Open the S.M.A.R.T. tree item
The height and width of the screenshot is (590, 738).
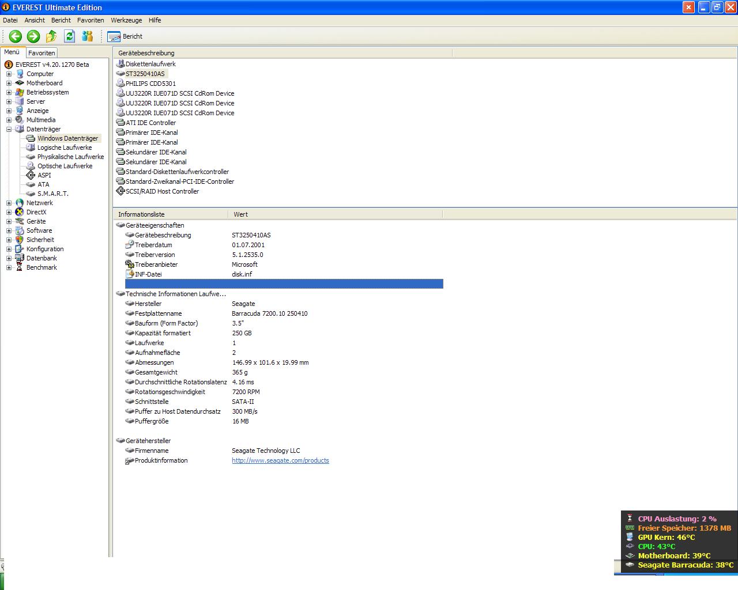pos(53,194)
